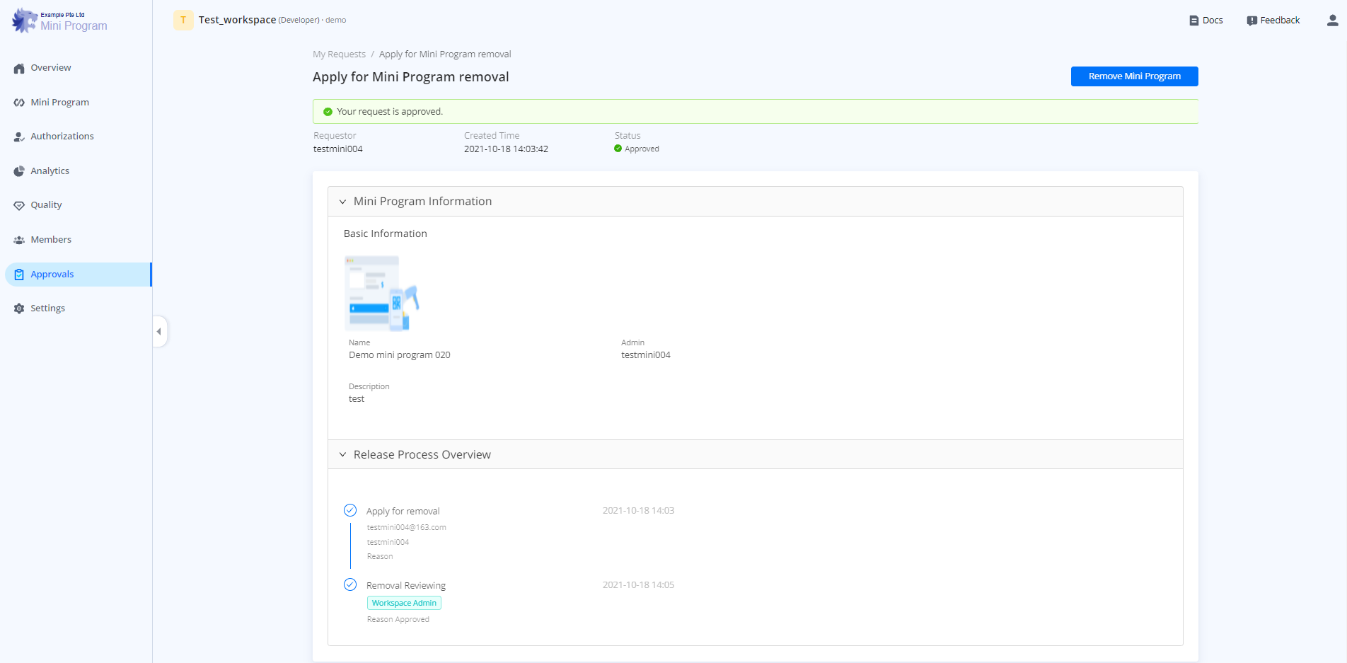Open the Analytics menu item
Viewport: 1347px width, 663px height.
pyautogui.click(x=50, y=171)
